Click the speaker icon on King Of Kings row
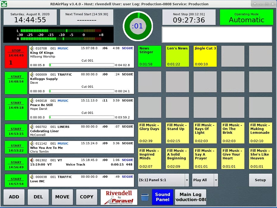277x208 pixels. 32,48
